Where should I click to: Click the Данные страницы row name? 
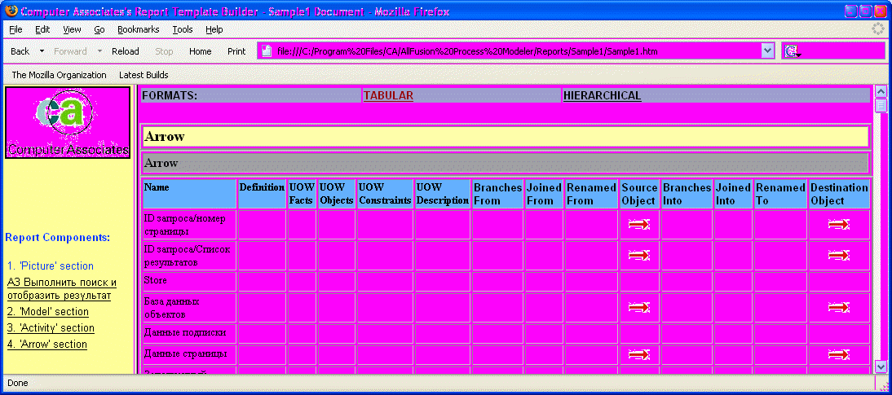[185, 353]
